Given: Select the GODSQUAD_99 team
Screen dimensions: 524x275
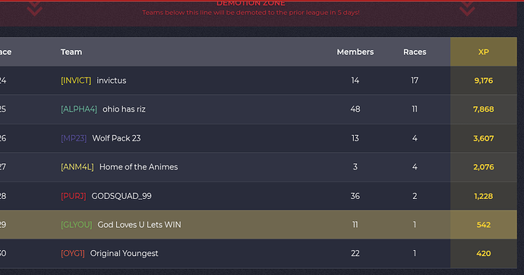Looking at the screenshot, I should point(122,196).
